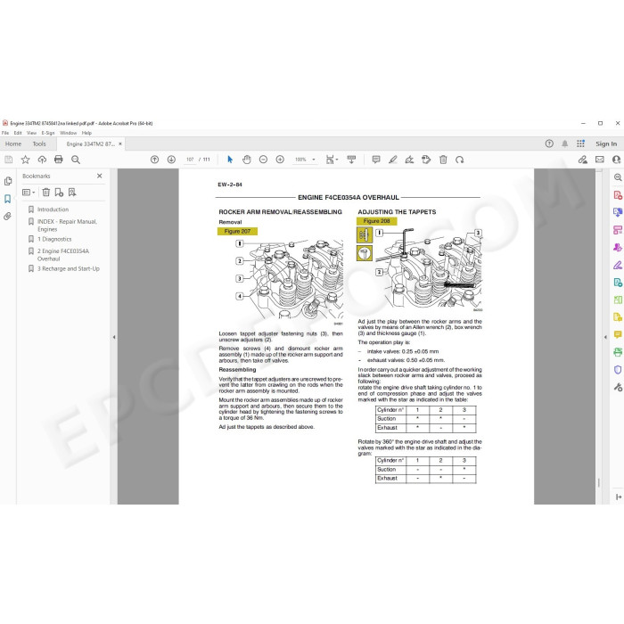Click the delete trash icon in toolbar
The image size is (624, 624).
pos(443,160)
